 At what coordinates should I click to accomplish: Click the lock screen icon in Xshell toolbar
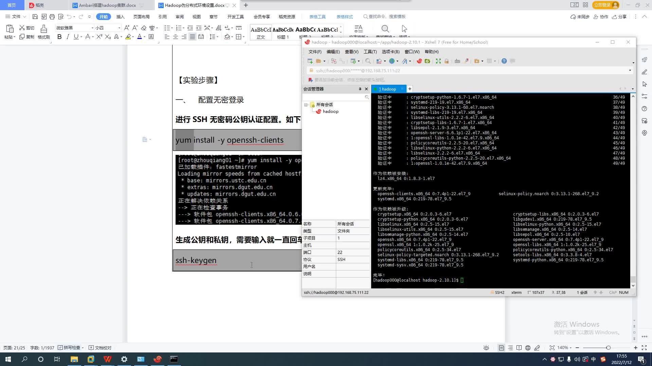[447, 61]
